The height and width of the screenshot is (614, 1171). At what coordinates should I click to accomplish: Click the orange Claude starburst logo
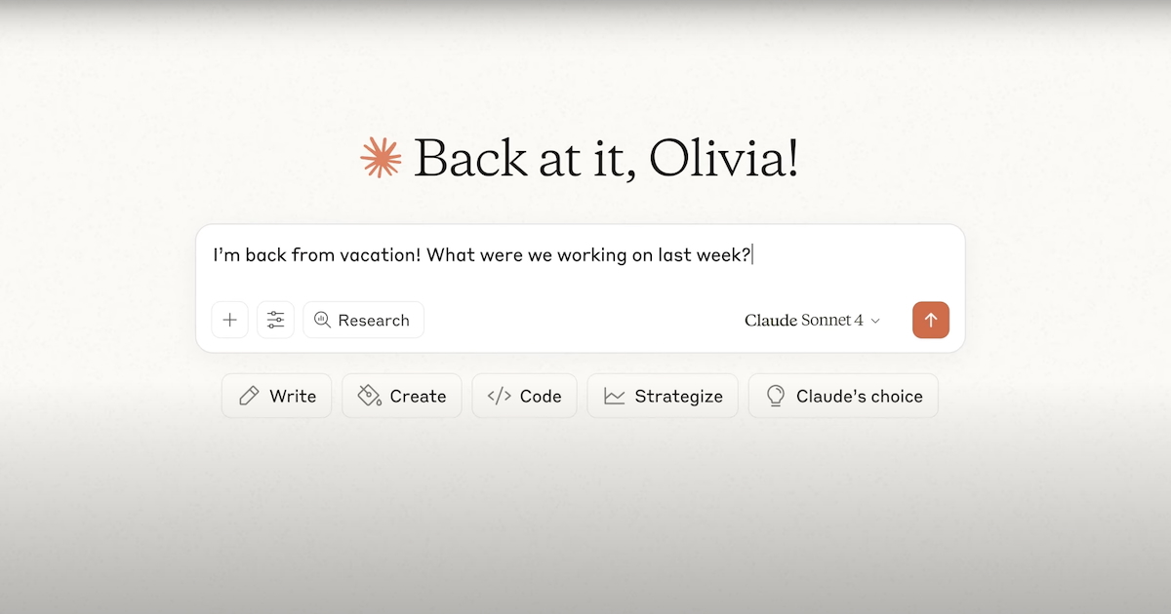coord(381,158)
